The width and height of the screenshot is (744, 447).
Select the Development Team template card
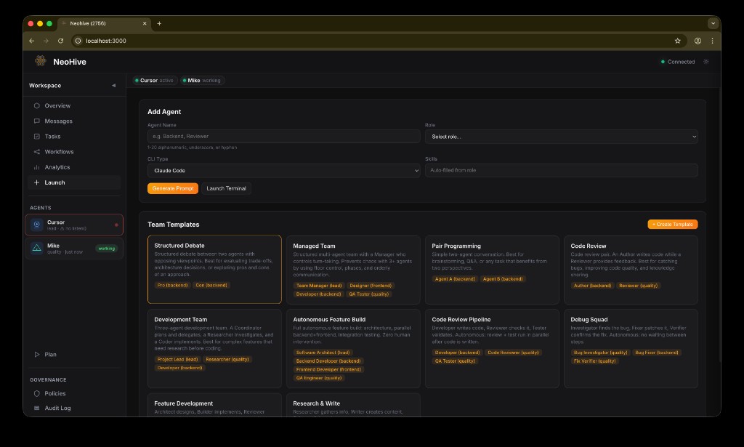[214, 348]
